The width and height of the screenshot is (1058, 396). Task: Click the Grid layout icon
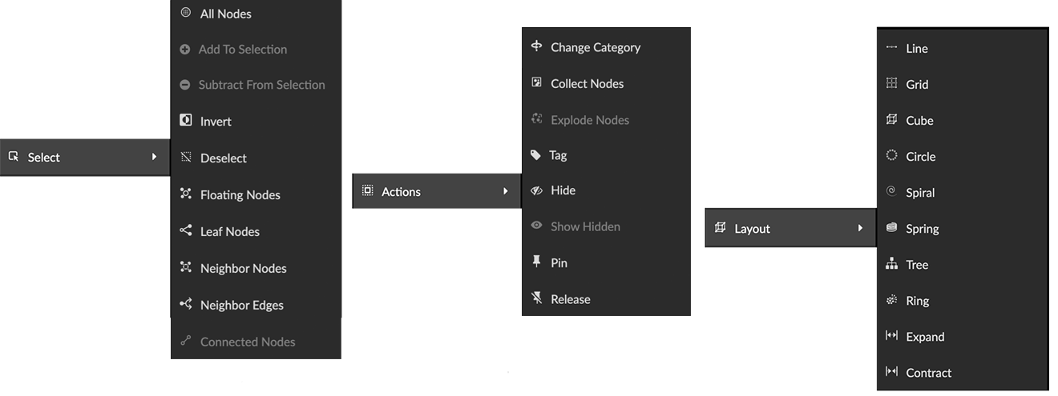pyautogui.click(x=891, y=83)
